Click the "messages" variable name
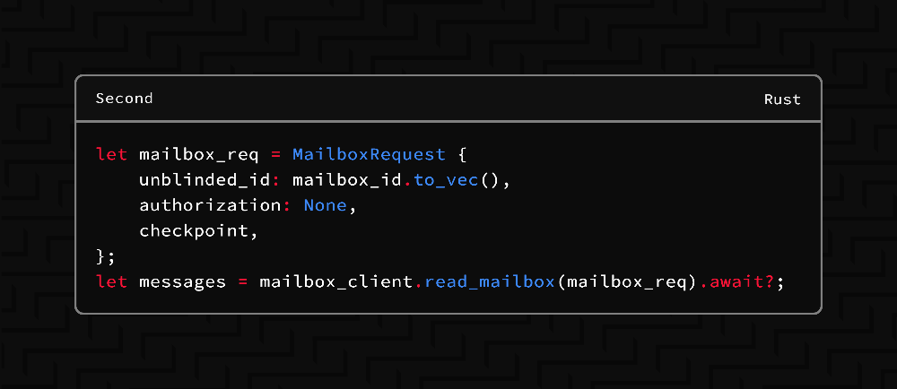This screenshot has width=897, height=389. tap(182, 281)
